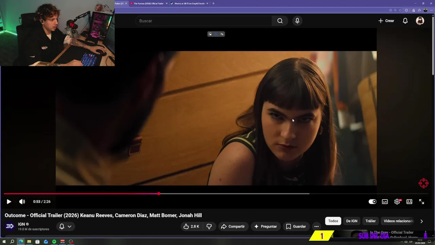The height and width of the screenshot is (245, 435).
Task: Switch to the Ahorra un 80% Greyhill tab
Action: 189,3
